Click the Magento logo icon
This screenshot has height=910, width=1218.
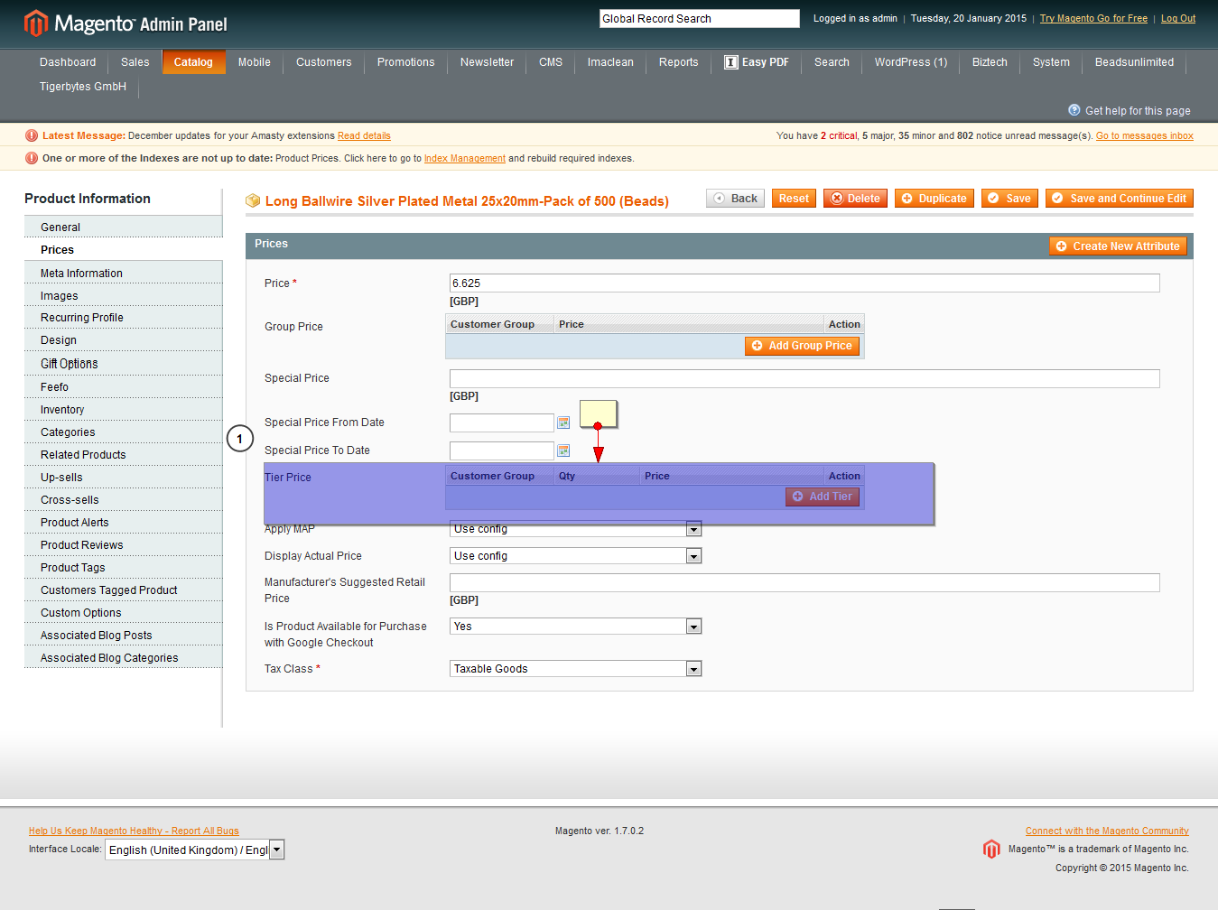pos(36,23)
